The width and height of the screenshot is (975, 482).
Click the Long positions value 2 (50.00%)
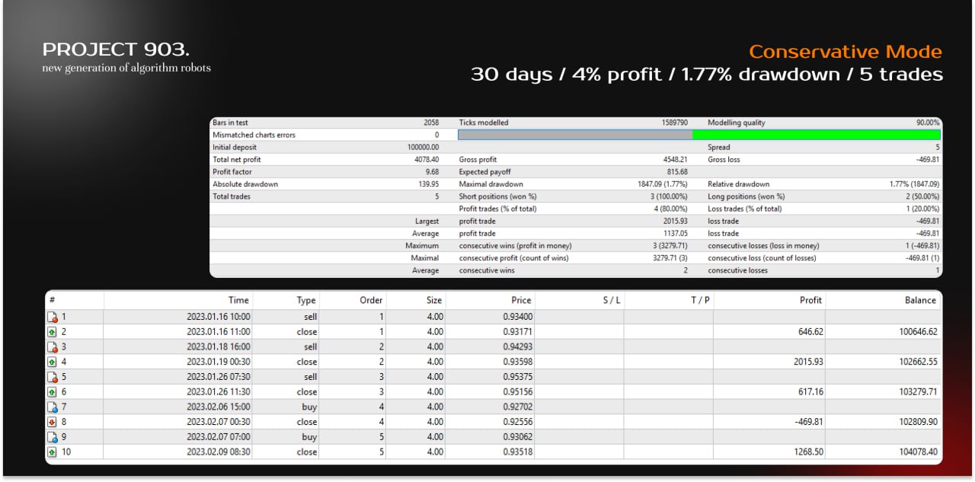(922, 196)
